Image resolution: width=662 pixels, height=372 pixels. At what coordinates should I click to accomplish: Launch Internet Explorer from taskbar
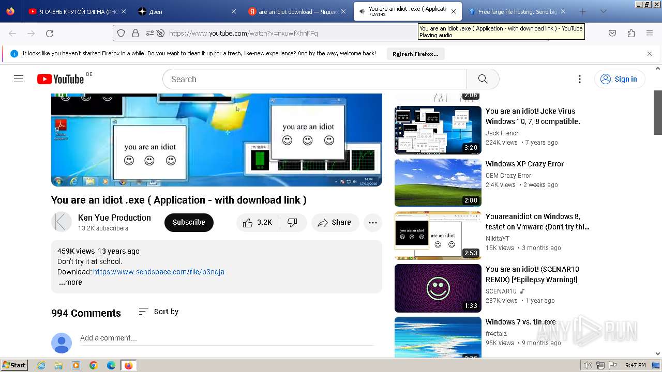[41, 365]
